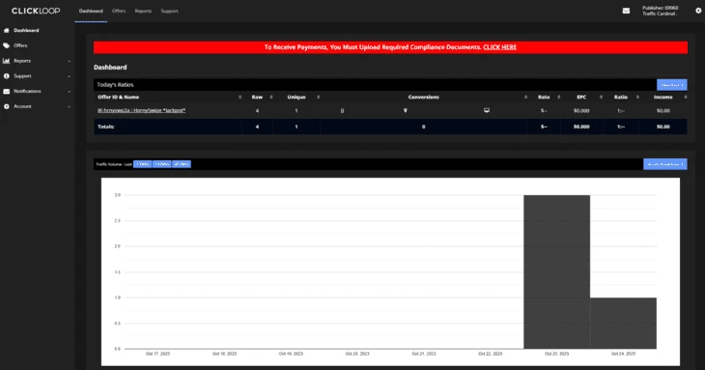The height and width of the screenshot is (370, 705).
Task: Open the Offers tab in top navigation
Action: [x=119, y=11]
